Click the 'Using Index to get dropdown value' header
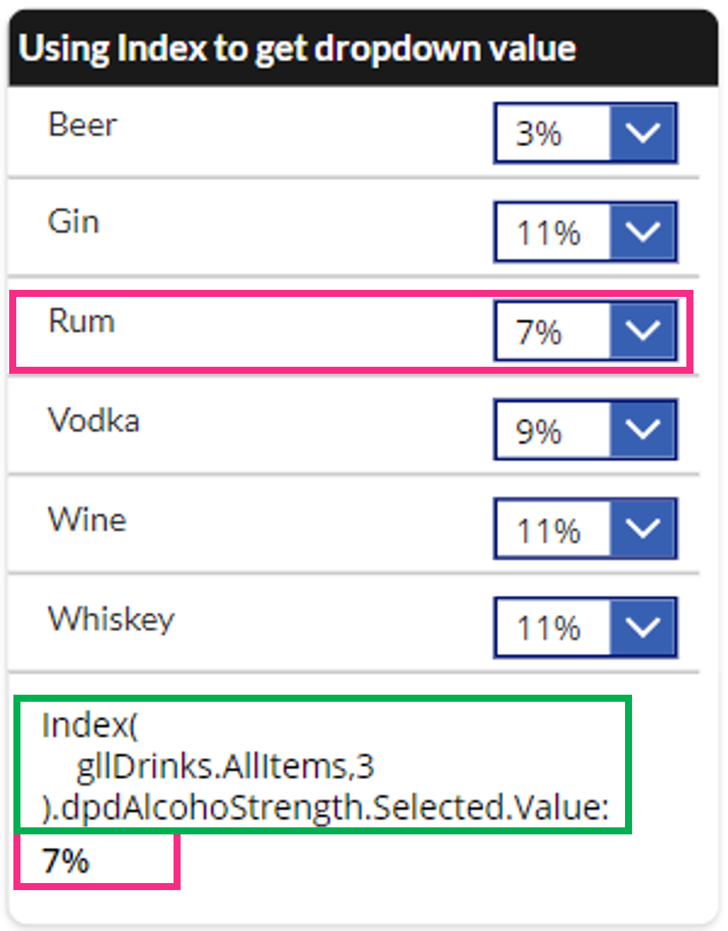Screen dimensions: 728x931 coord(297,49)
